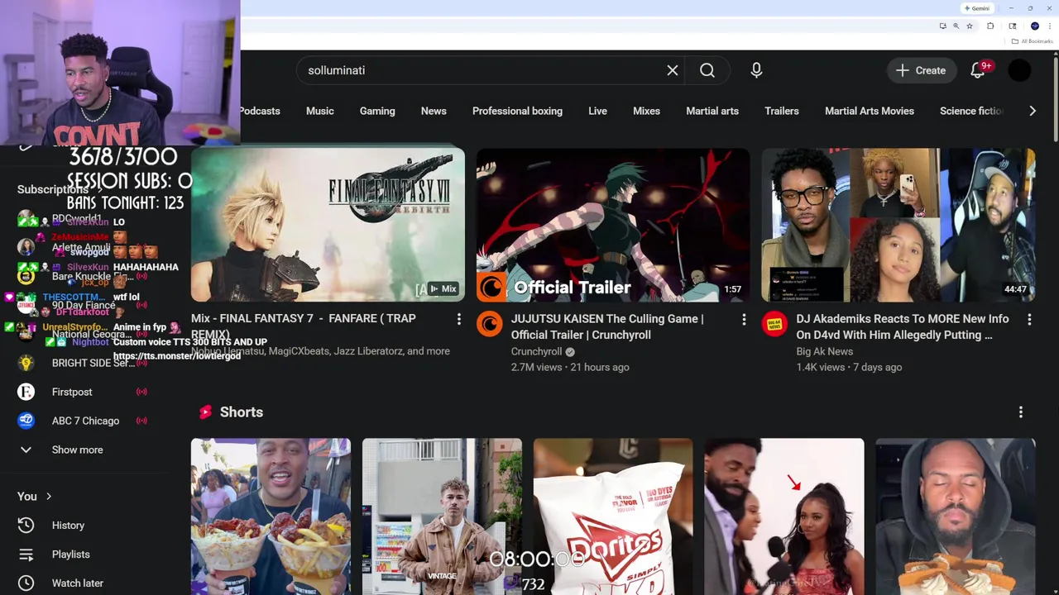Select the Live filter chip
The width and height of the screenshot is (1059, 595).
pyautogui.click(x=597, y=111)
